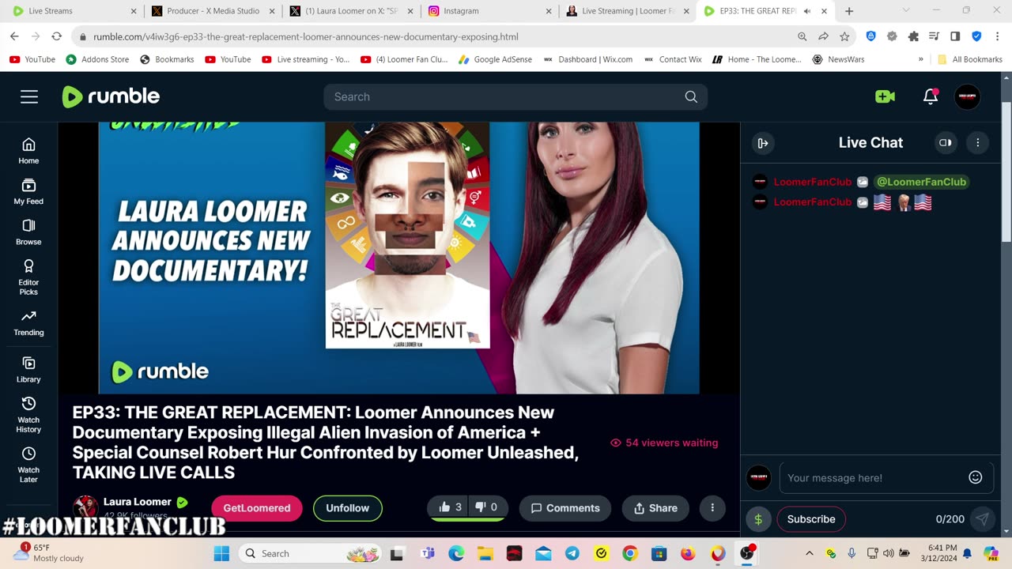Click the chat user @LoomerFanClub mention

pyautogui.click(x=921, y=182)
